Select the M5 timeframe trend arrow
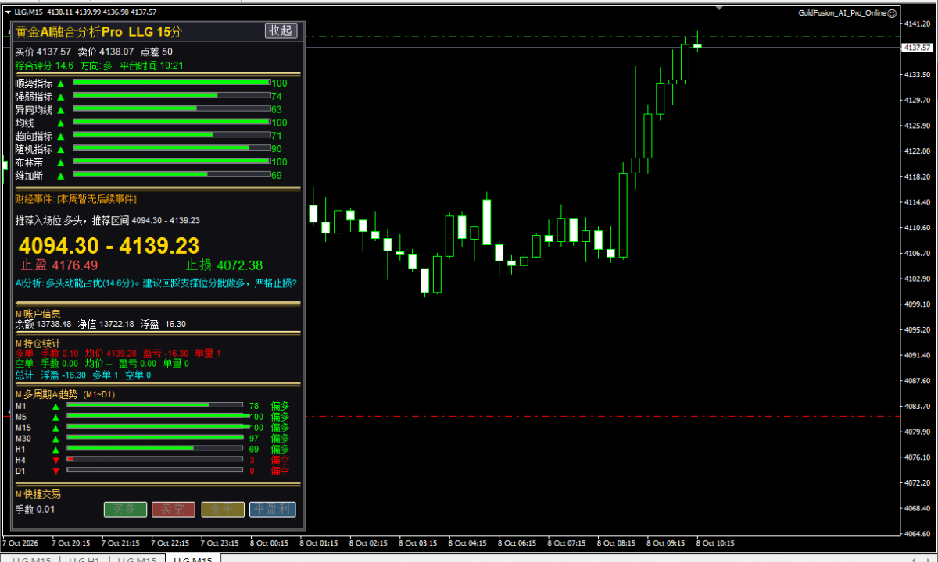Viewport: 938px width, 562px height. (55, 417)
